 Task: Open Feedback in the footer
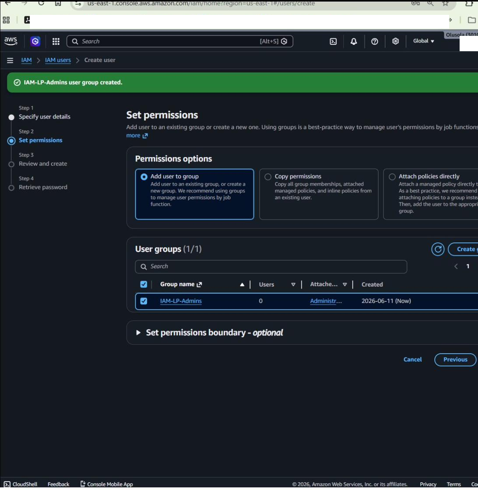click(59, 484)
